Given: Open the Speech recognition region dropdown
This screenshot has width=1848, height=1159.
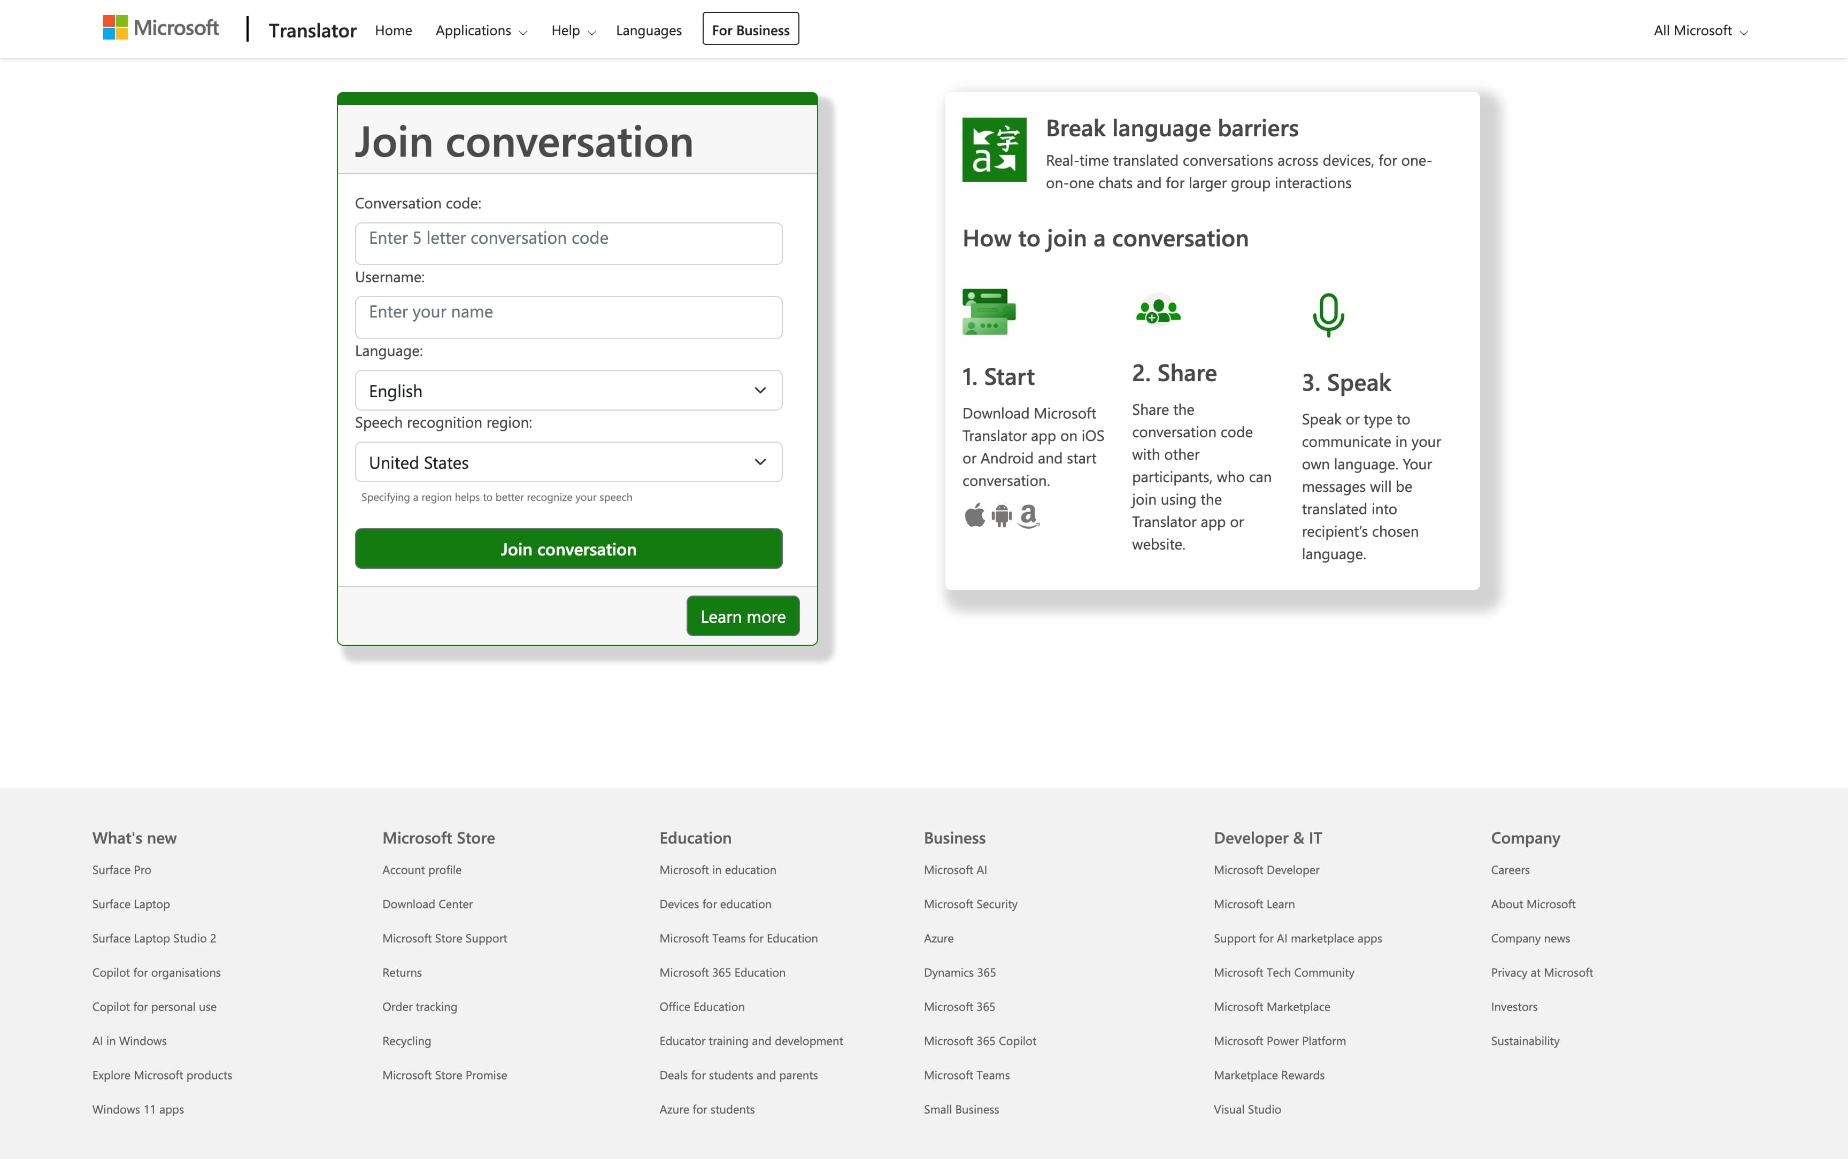Looking at the screenshot, I should 568,461.
